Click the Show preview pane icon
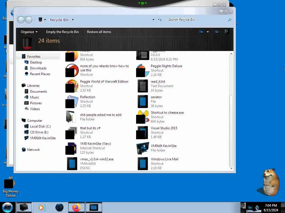This screenshot has width=285, height=213. [x=217, y=32]
